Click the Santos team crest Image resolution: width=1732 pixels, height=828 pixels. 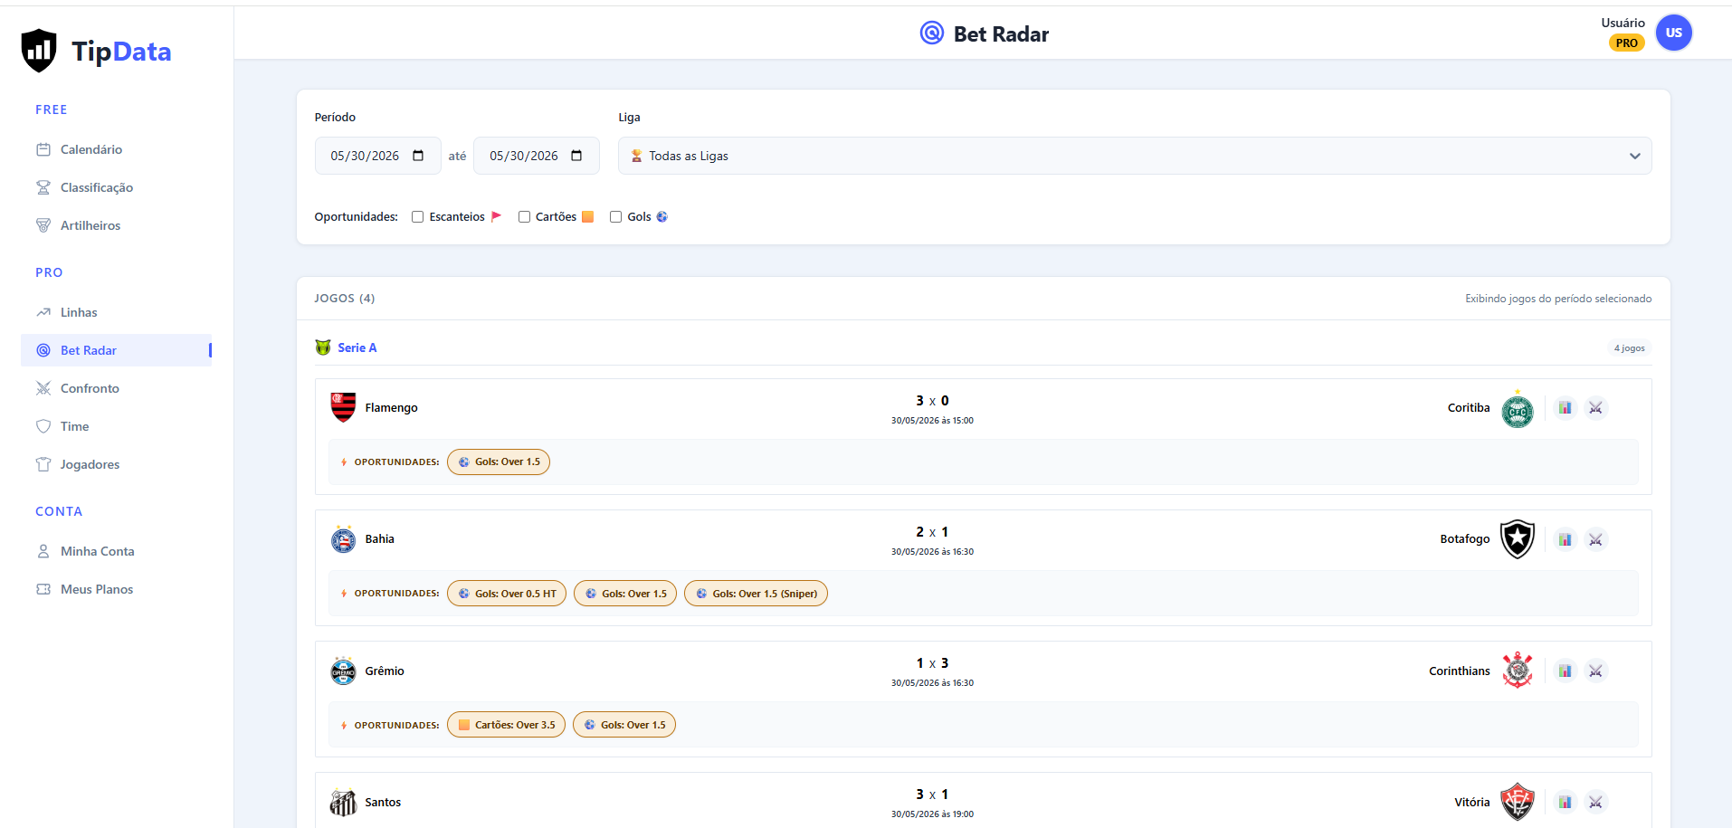[343, 802]
